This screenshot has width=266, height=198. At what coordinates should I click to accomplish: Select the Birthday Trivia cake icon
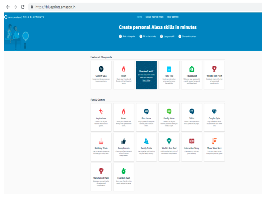101,141
